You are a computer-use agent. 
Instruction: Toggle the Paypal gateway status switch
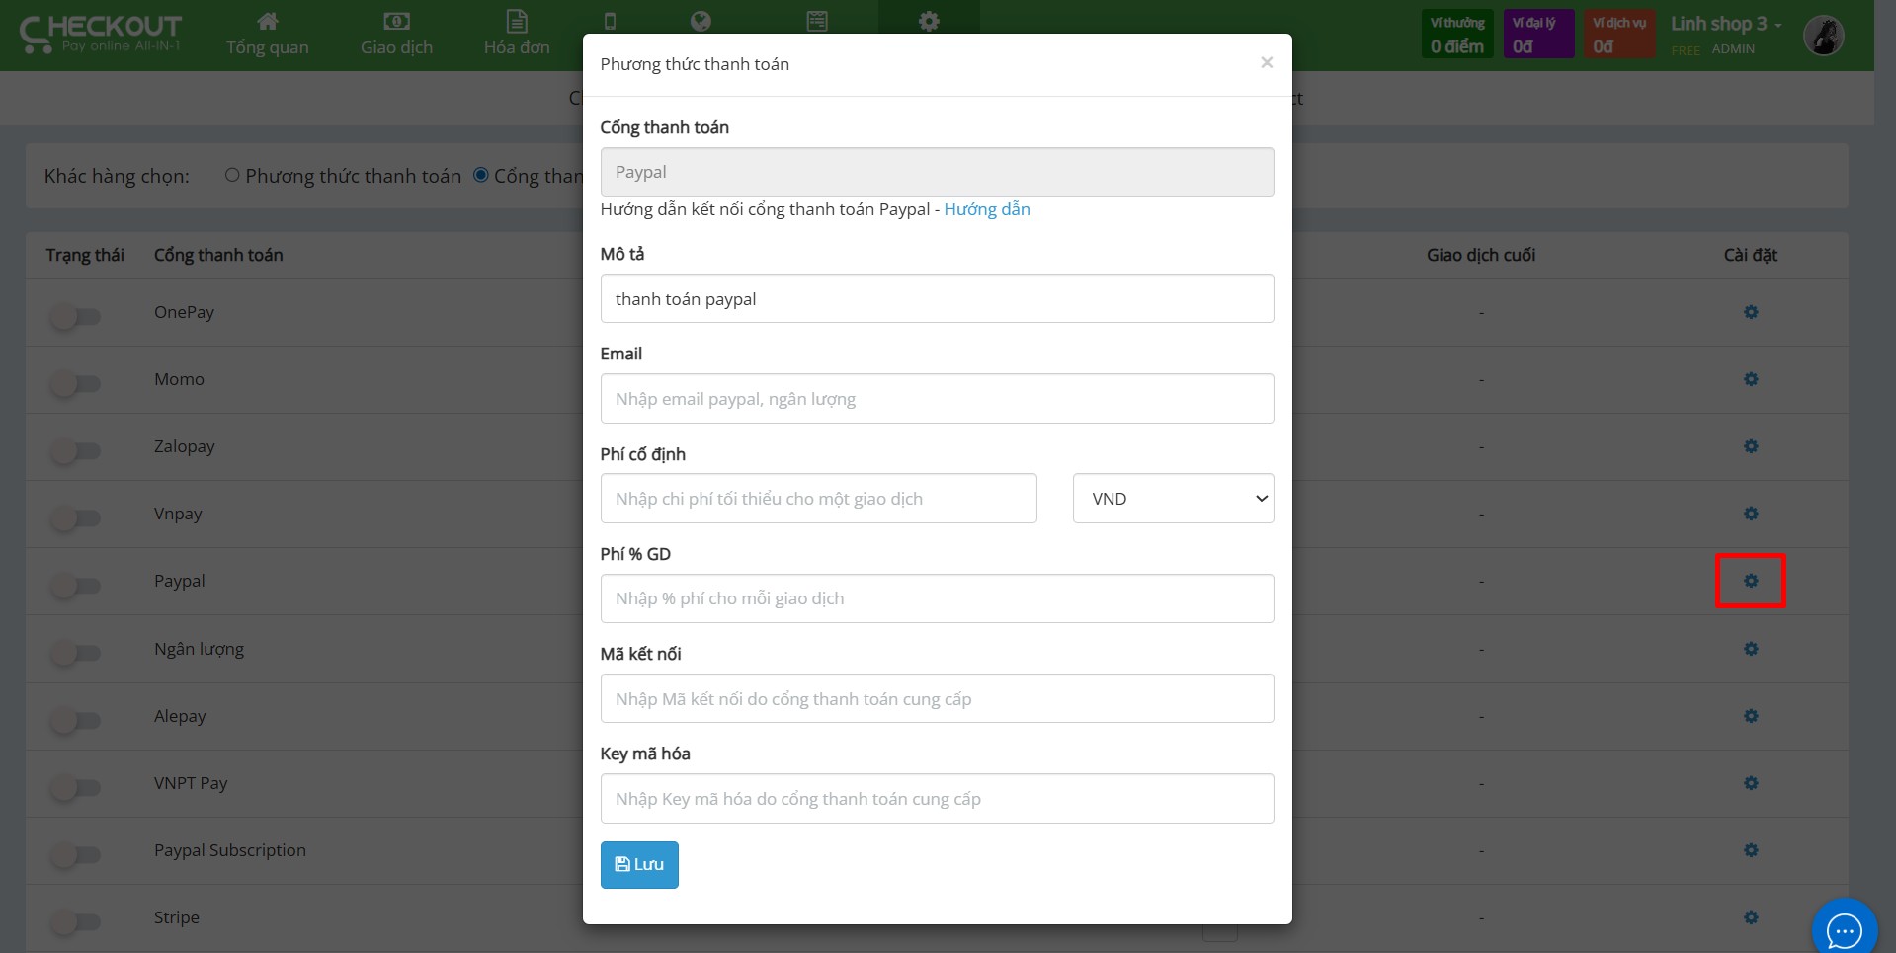point(77,586)
